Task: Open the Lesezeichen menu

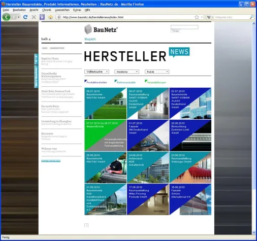Action: [62, 10]
